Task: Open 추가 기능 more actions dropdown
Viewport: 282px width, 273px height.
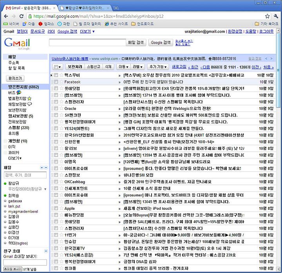Action: (x=158, y=67)
